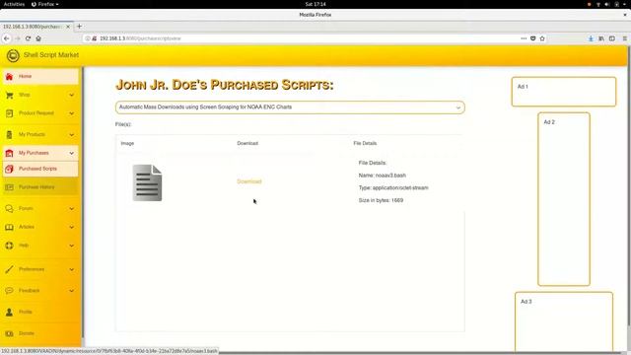
Task: Click the My Purchases store icon
Action: [x=9, y=153]
